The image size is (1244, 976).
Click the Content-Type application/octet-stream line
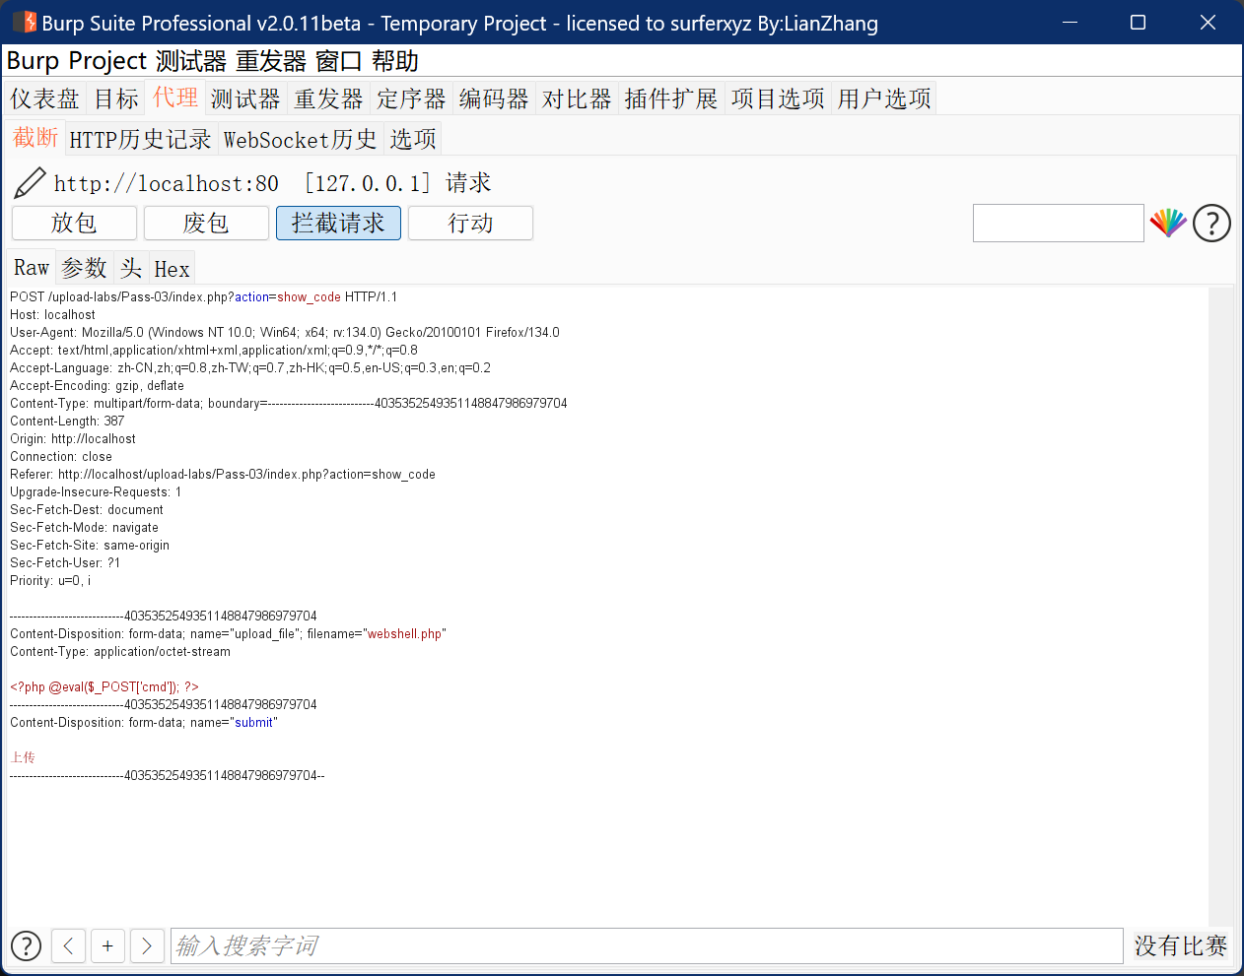point(120,651)
